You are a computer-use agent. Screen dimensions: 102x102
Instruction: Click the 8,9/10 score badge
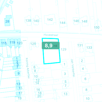tap(51, 45)
